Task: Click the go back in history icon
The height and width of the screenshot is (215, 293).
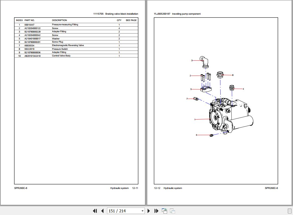Action: pyautogui.click(x=164, y=211)
